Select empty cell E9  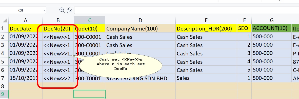[206, 94]
